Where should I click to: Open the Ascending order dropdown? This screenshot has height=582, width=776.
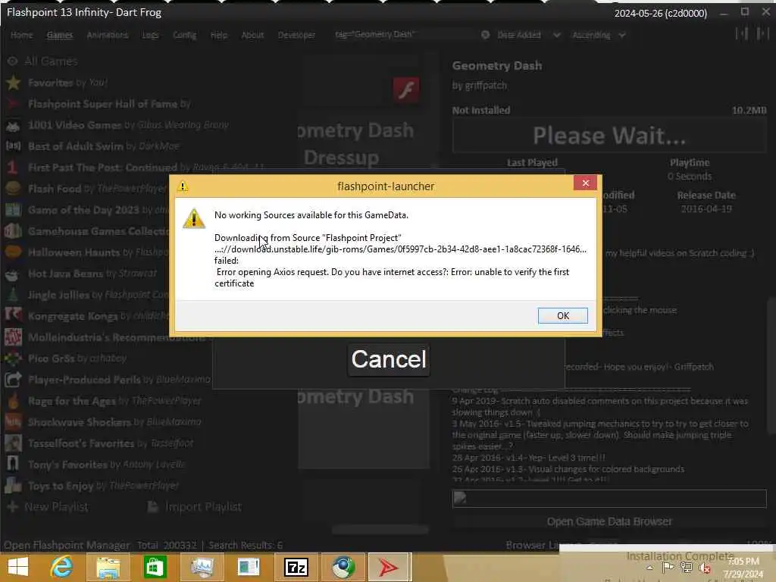pyautogui.click(x=599, y=35)
